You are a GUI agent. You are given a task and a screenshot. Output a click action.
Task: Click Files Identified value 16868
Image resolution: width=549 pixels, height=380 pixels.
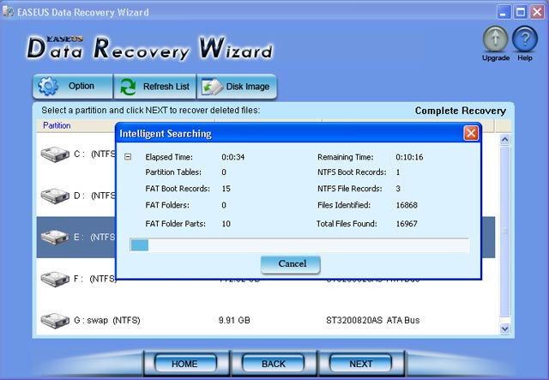point(407,205)
